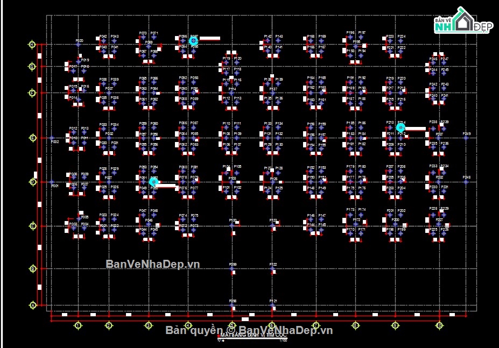
Task: Select the cyan circle marker near pile P097
Action: tap(193, 41)
